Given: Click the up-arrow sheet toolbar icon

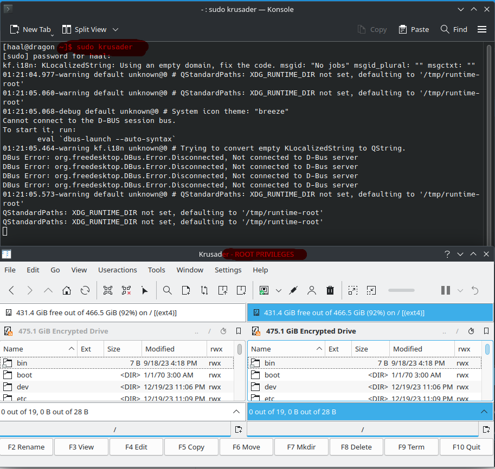Looking at the screenshot, I should click(x=223, y=290).
